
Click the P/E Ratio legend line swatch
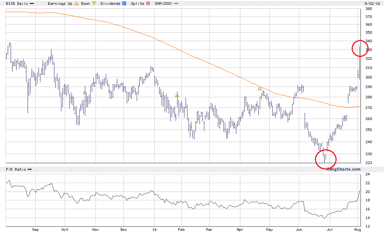pos(30,170)
